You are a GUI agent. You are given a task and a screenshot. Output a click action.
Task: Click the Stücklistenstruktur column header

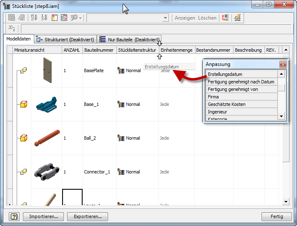click(x=138, y=50)
